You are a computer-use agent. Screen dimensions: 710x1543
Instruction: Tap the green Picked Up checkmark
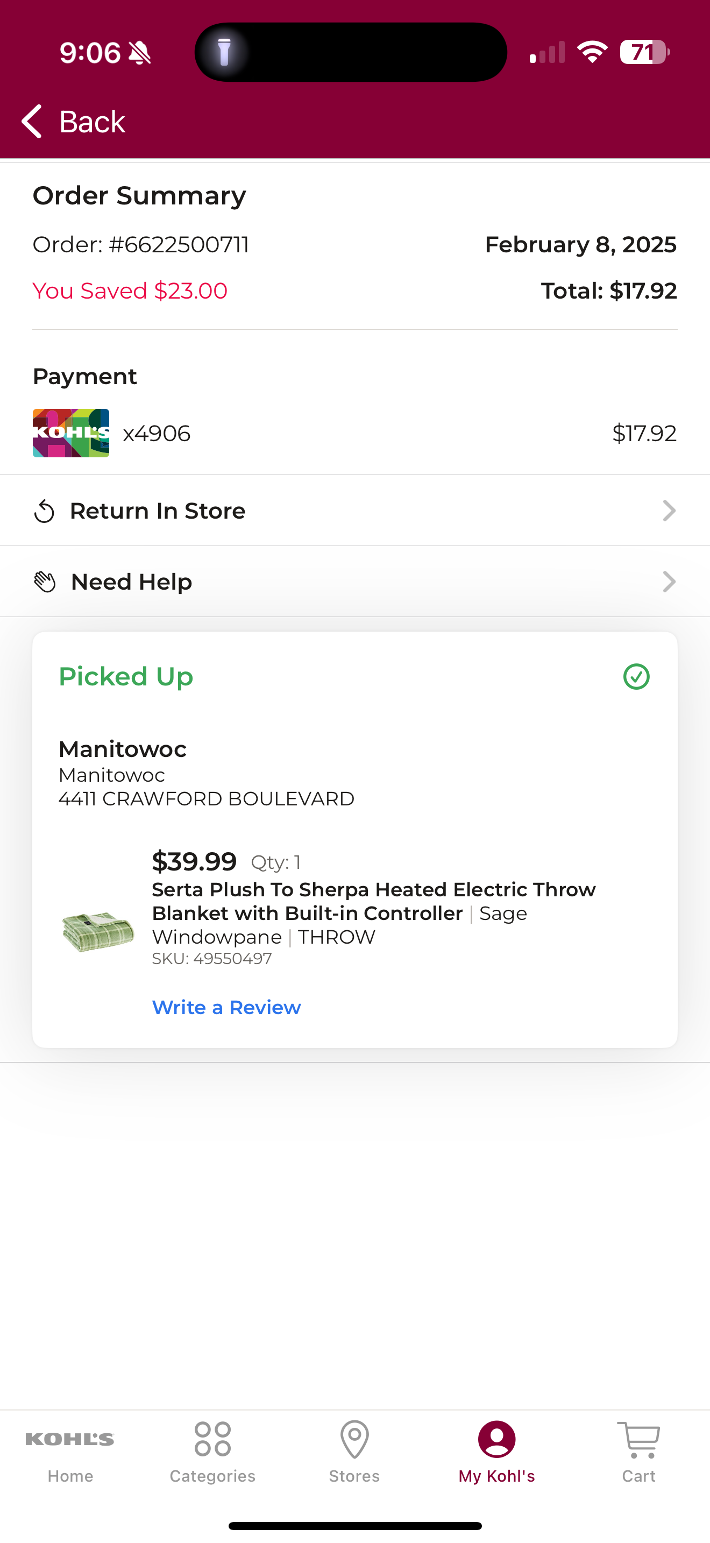pyautogui.click(x=636, y=677)
